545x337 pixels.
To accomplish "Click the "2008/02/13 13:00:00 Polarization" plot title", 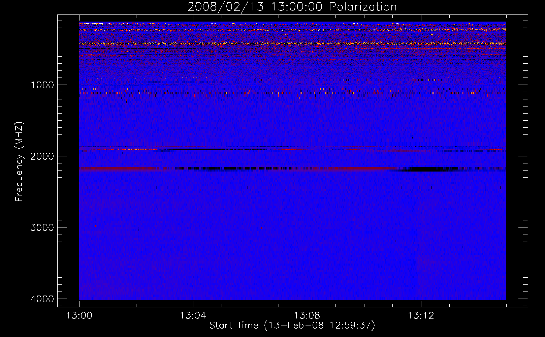I will point(292,7).
